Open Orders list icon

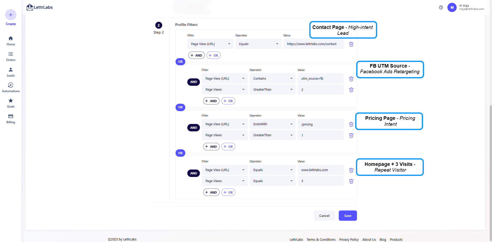click(x=11, y=54)
